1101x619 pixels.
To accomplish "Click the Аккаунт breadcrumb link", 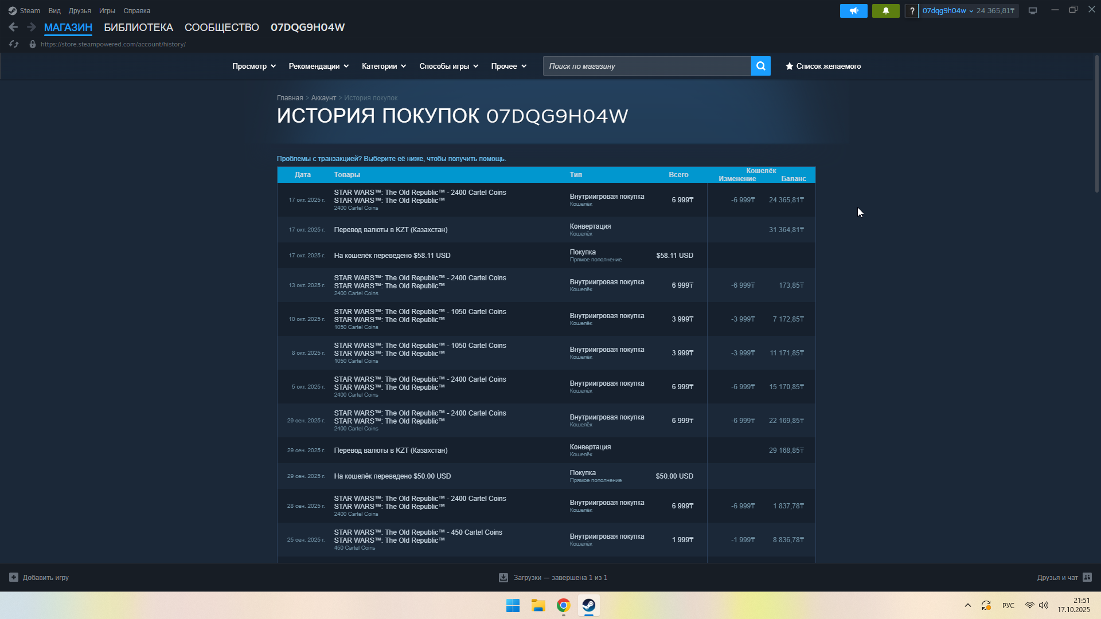I will (323, 98).
